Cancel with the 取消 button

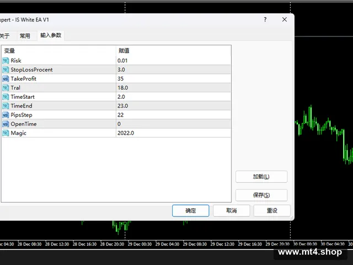tap(232, 211)
